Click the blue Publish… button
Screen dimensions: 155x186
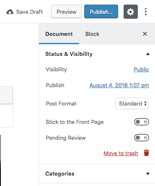click(101, 12)
